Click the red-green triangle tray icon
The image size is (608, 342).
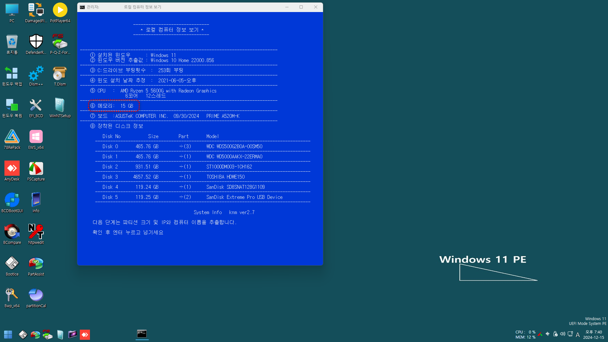point(540,334)
